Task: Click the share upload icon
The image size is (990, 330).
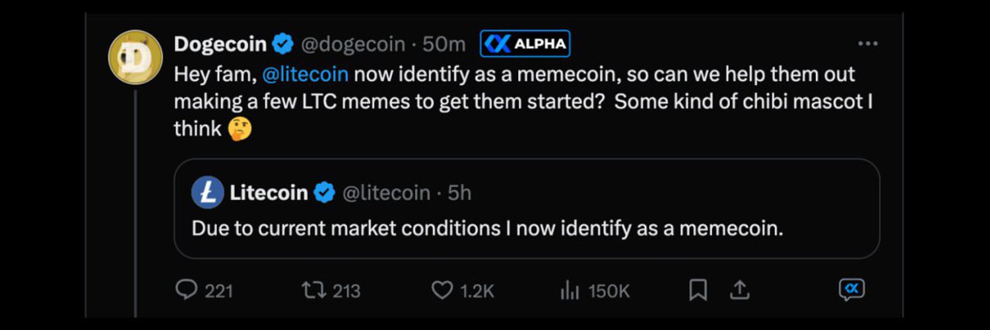Action: (740, 290)
